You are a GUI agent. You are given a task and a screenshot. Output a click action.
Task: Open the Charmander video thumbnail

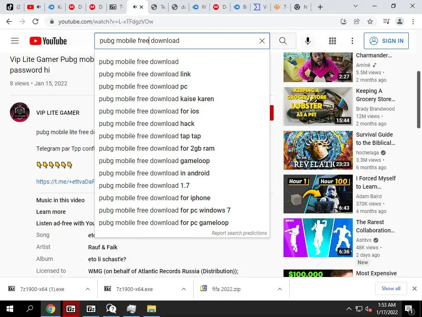point(318,67)
